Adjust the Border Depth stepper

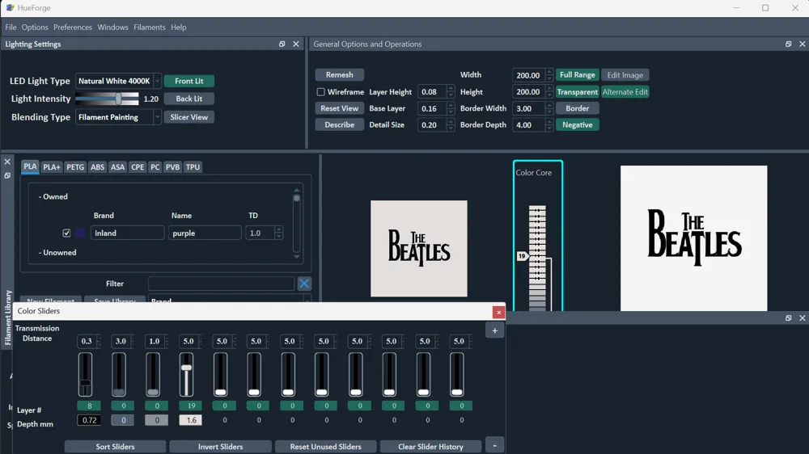click(549, 124)
